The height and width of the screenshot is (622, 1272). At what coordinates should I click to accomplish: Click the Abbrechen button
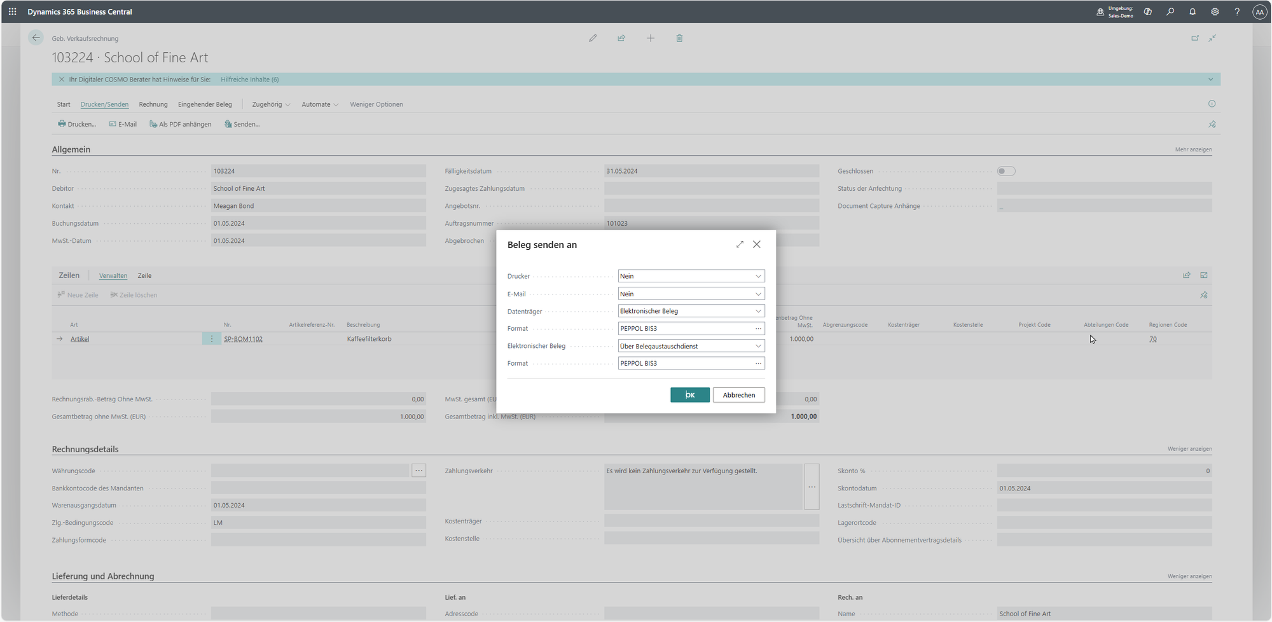tap(738, 395)
